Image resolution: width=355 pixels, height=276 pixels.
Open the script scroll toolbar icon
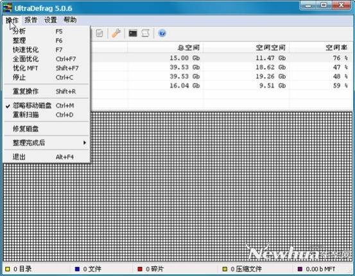click(x=145, y=33)
